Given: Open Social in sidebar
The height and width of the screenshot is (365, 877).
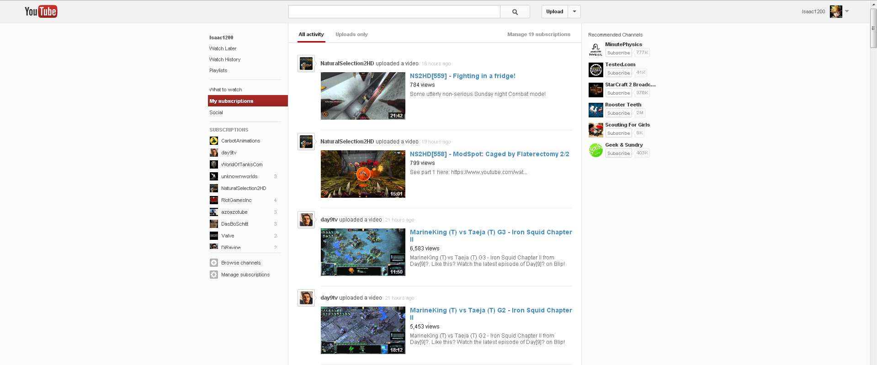Looking at the screenshot, I should pos(216,112).
